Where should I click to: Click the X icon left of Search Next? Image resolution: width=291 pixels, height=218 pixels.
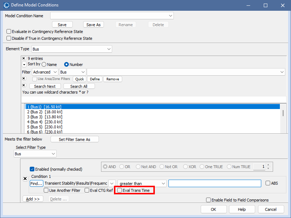coord(24,85)
